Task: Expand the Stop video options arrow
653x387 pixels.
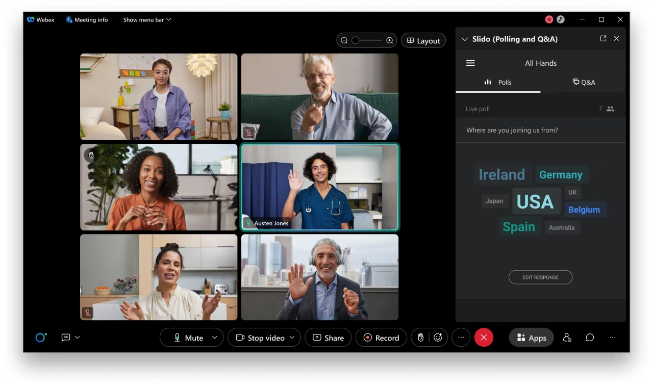Action: click(x=292, y=338)
